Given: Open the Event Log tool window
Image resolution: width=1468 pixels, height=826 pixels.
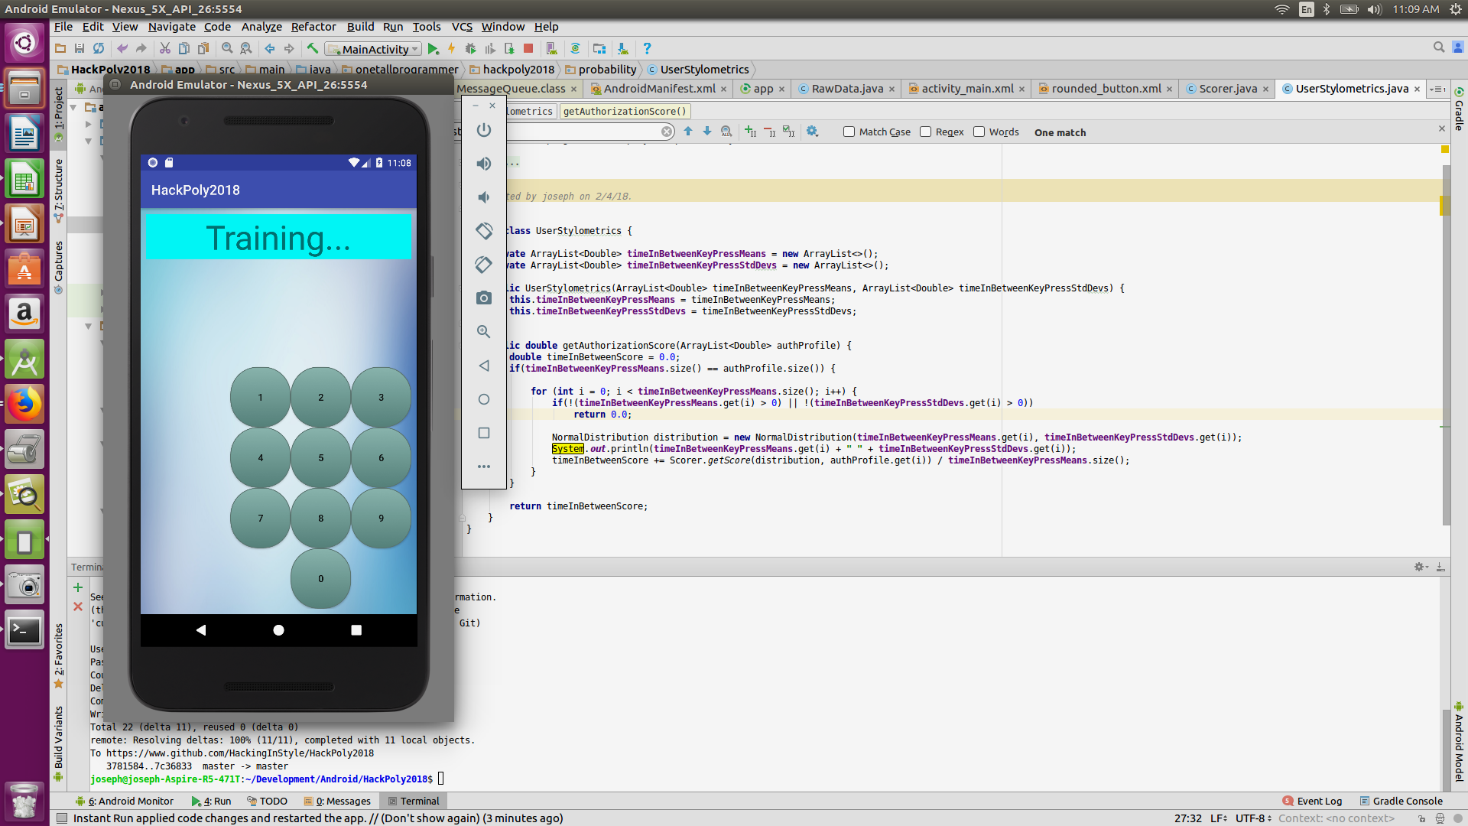Looking at the screenshot, I should point(1312,801).
